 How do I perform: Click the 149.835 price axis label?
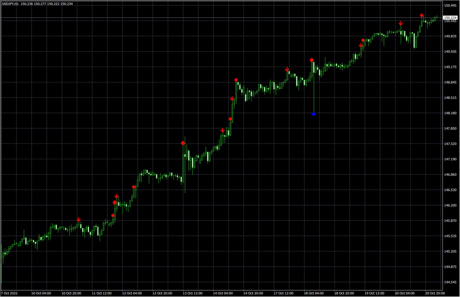pyautogui.click(x=450, y=37)
